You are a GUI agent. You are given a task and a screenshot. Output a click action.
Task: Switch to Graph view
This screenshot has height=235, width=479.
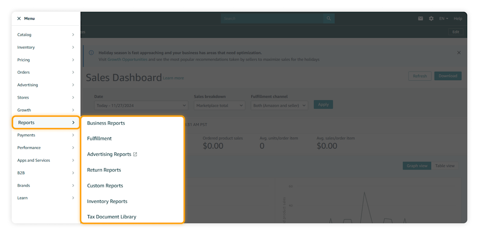click(417, 166)
